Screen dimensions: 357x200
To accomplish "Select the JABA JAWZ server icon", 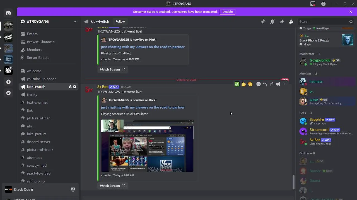I will (x=8, y=59).
